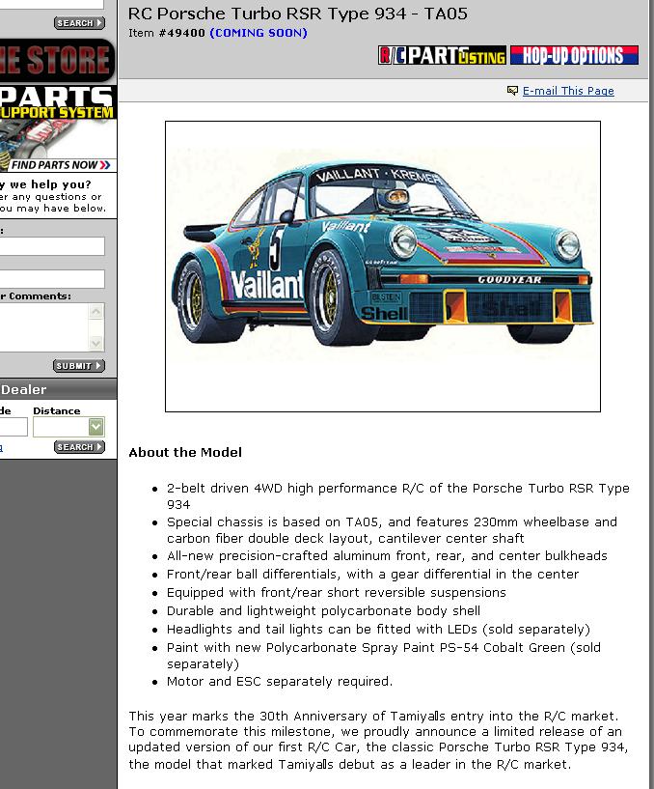Click the envelope icon beside E-mail This Page

pyautogui.click(x=512, y=91)
